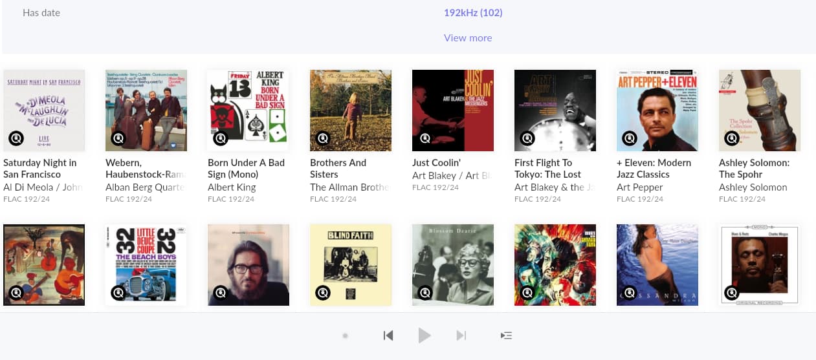Click Qobuz badge on Brothers And Sisters

coord(323,138)
